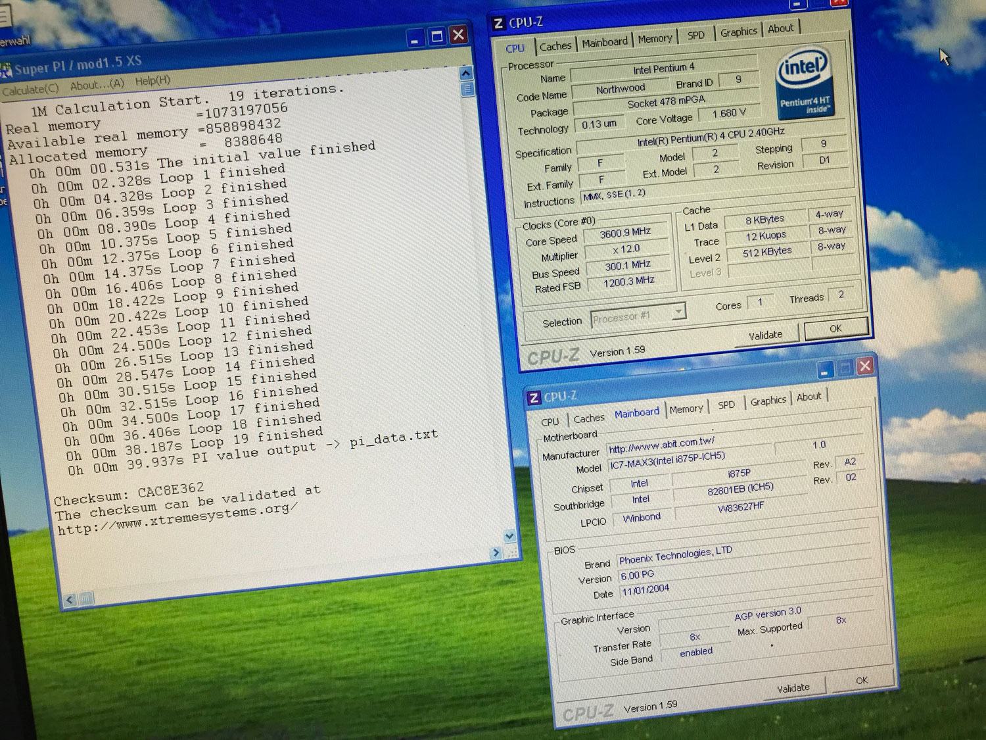Screen dimensions: 986x740
Task: Switch to Caches tab in lower CPU-Z window
Action: pos(588,418)
